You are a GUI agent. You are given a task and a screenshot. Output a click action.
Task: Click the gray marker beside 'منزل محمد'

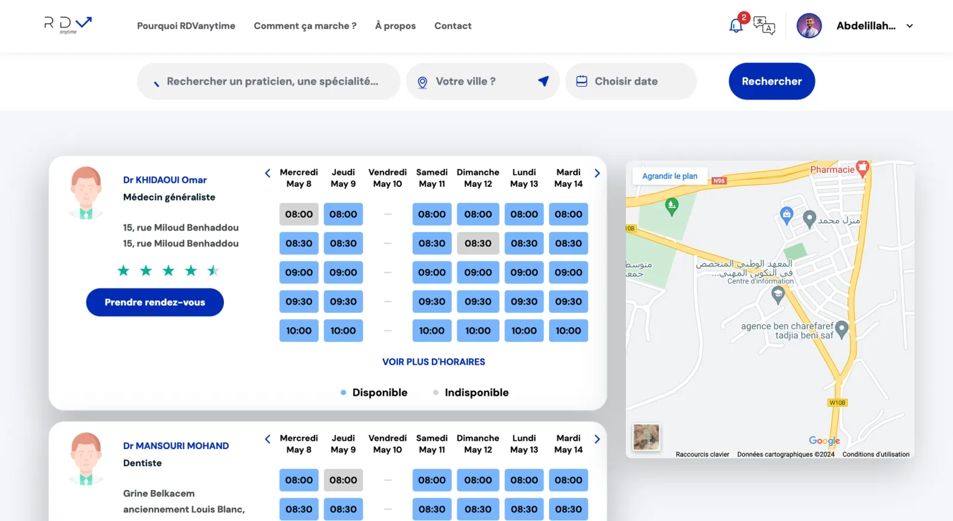tap(809, 219)
